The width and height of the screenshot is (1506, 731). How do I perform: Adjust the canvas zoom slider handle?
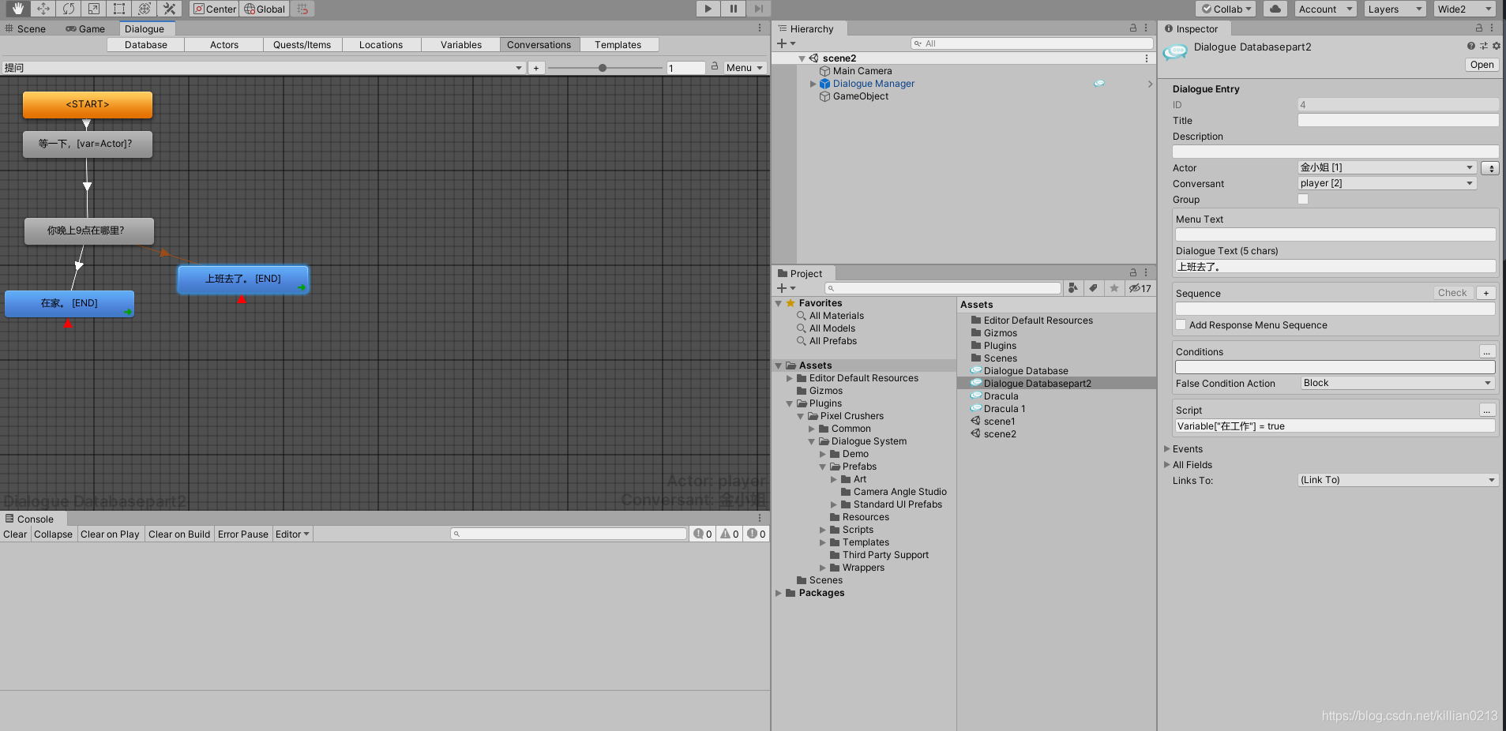603,68
